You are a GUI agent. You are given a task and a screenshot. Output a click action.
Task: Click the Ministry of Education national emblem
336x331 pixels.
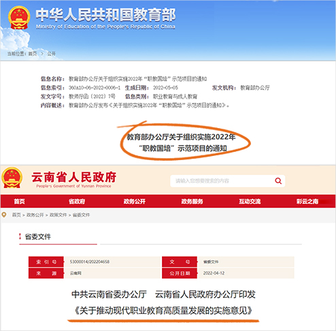[19, 18]
